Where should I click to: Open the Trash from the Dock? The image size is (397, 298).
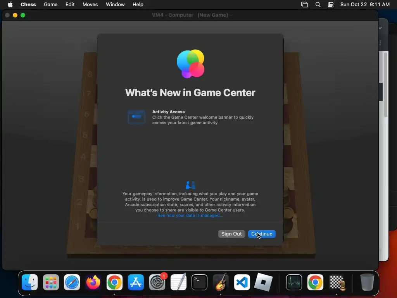[x=367, y=282]
